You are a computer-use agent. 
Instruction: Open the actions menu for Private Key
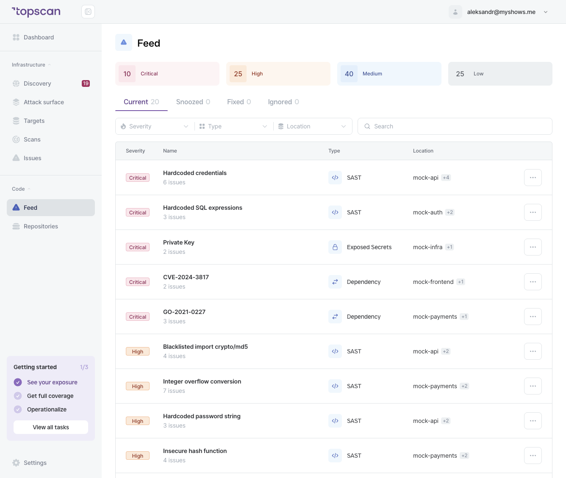coord(533,247)
